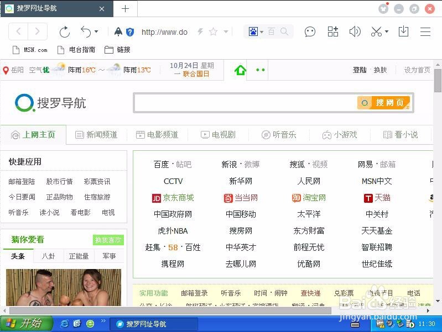Image resolution: width=442 pixels, height=332 pixels.
Task: Click the 搜罗导航 search text box
Action: 245,103
